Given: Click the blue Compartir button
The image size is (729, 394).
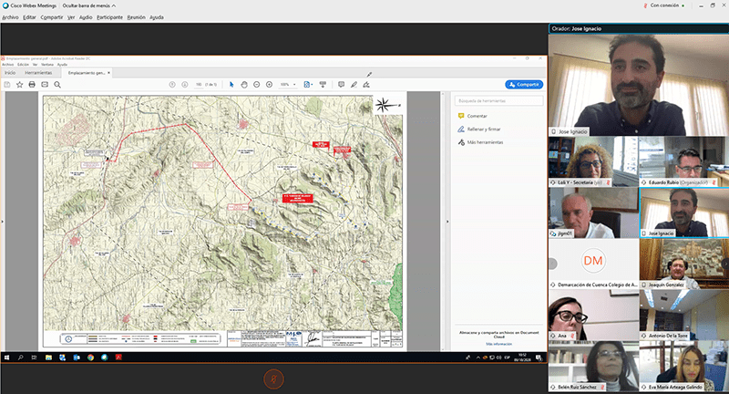Looking at the screenshot, I should click(x=524, y=84).
